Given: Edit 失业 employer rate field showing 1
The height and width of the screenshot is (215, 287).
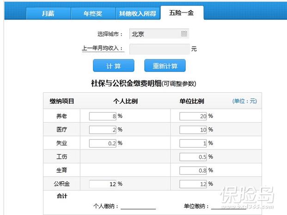Looking at the screenshot, I should pos(193,143).
